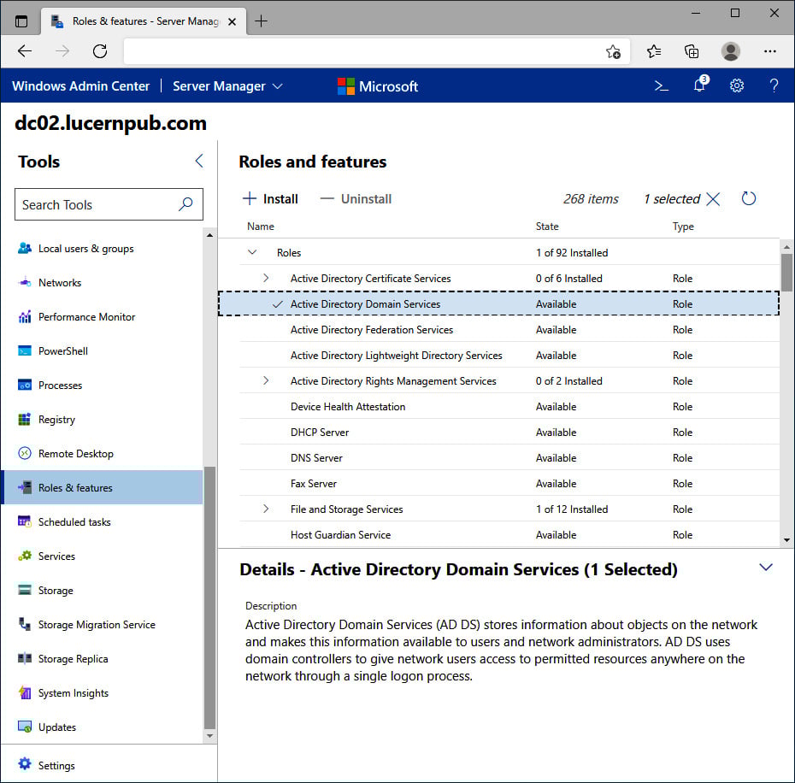Open Windows Admin Center settings gear
795x783 pixels.
pyautogui.click(x=737, y=85)
